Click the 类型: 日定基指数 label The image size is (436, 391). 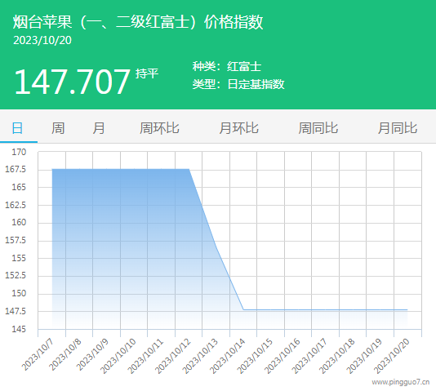coord(238,84)
